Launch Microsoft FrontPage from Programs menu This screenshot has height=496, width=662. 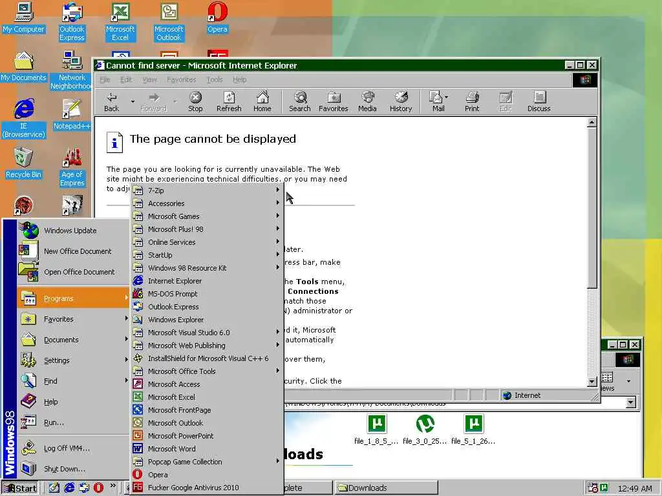point(207,410)
